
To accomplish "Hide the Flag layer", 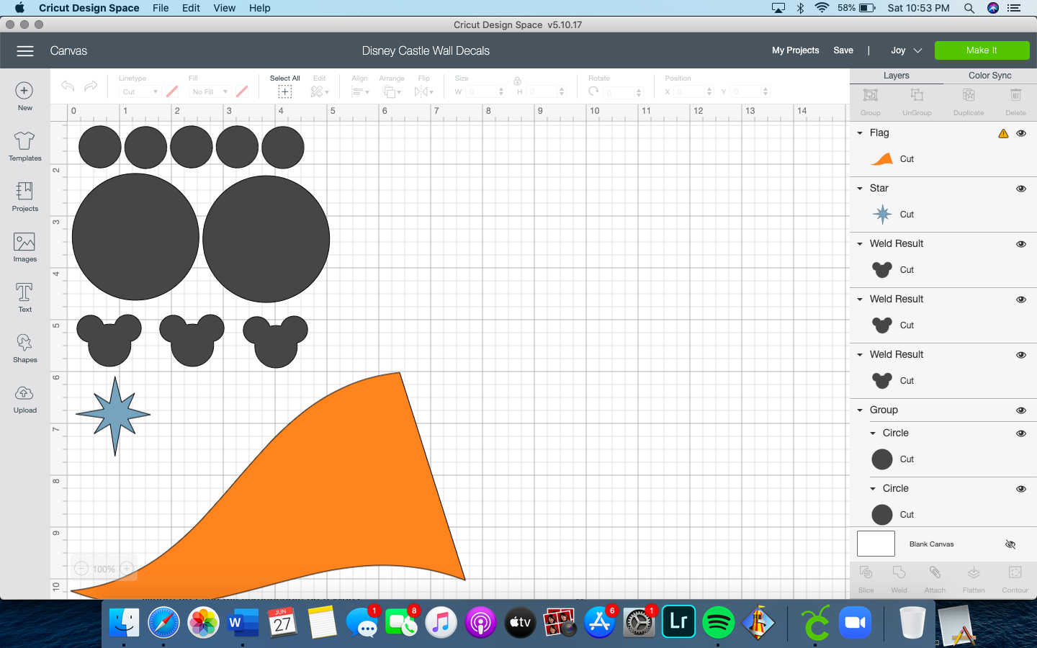I will [1020, 133].
